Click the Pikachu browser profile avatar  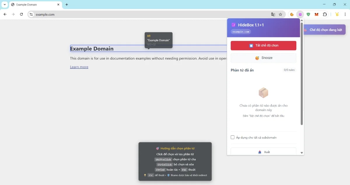(337, 14)
